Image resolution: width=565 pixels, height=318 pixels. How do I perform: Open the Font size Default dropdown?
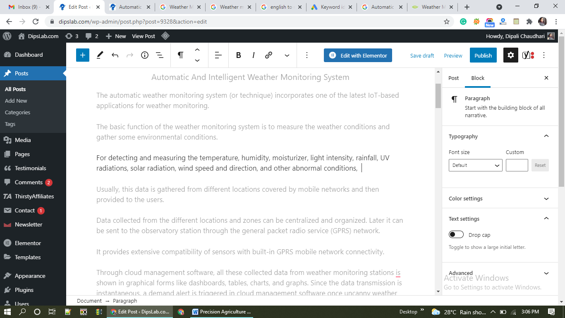(475, 165)
